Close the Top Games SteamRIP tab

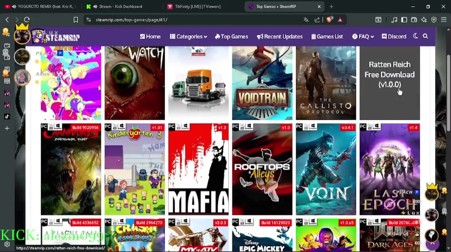[x=319, y=6]
